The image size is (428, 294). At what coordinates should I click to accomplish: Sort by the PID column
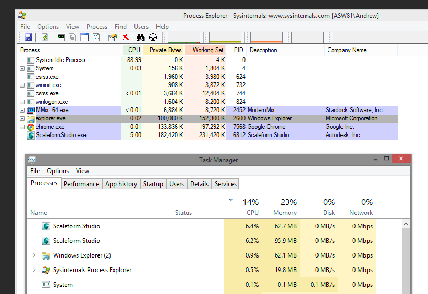pos(236,50)
